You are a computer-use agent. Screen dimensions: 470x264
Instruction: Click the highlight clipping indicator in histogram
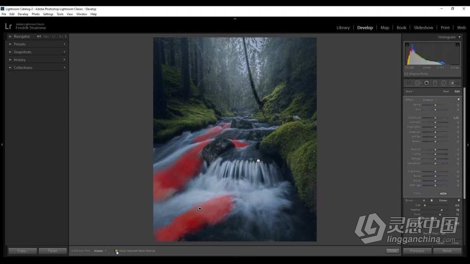[x=457, y=44]
